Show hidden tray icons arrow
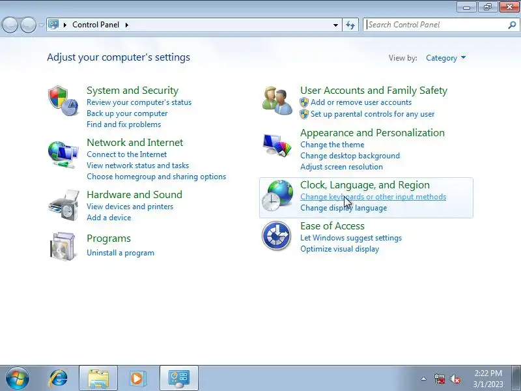The width and height of the screenshot is (521, 391). [424, 379]
